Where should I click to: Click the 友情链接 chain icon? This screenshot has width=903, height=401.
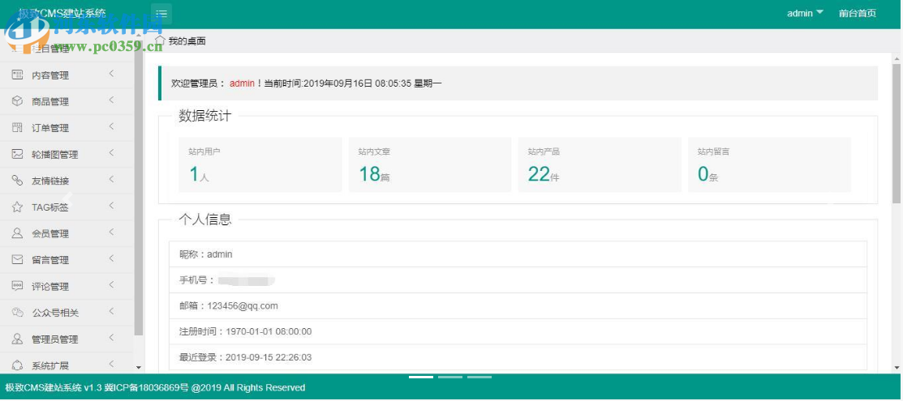[17, 181]
